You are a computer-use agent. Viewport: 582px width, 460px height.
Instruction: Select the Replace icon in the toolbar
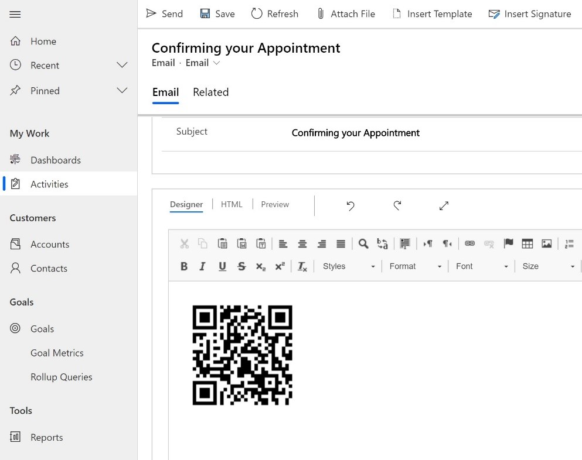pyautogui.click(x=382, y=243)
